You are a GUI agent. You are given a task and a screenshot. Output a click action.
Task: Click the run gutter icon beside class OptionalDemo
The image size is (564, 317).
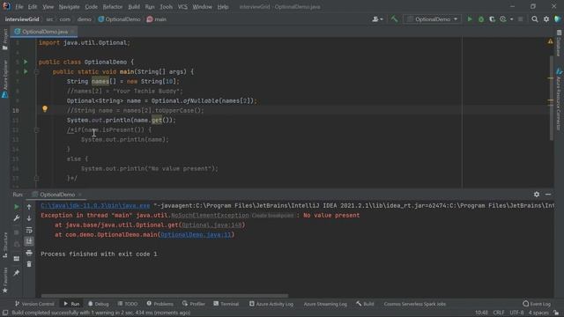(x=26, y=62)
